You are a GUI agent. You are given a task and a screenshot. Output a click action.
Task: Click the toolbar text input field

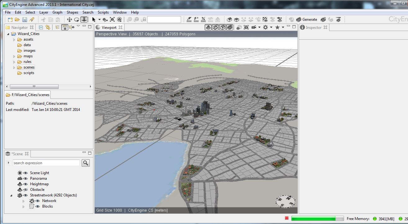click(x=164, y=20)
